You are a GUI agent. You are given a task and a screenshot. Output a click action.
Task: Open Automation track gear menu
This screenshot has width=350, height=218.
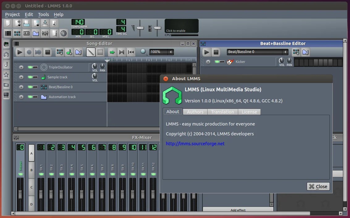pyautogui.click(x=21, y=97)
